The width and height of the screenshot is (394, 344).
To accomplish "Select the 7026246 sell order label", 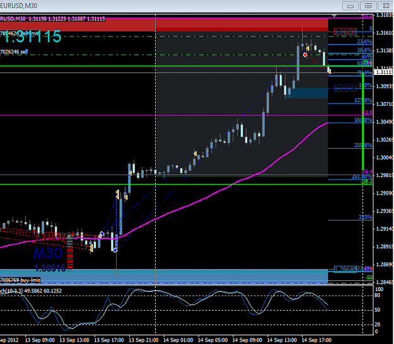I will tap(14, 52).
